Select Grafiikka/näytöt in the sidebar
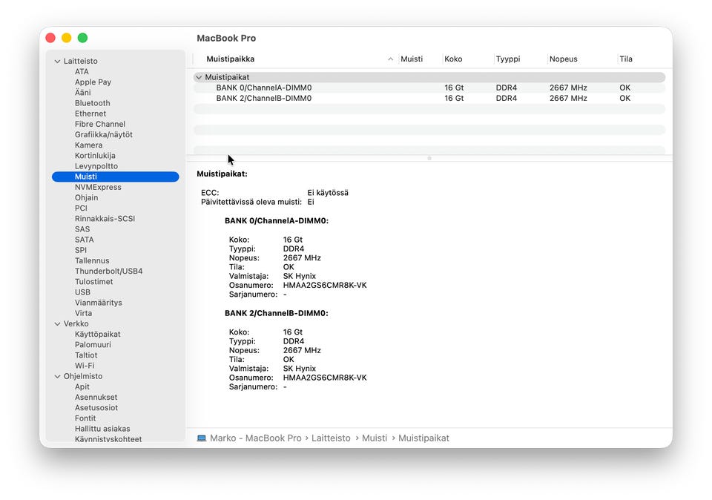The height and width of the screenshot is (500, 712). 103,135
